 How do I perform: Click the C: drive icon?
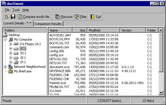point(16,49)
